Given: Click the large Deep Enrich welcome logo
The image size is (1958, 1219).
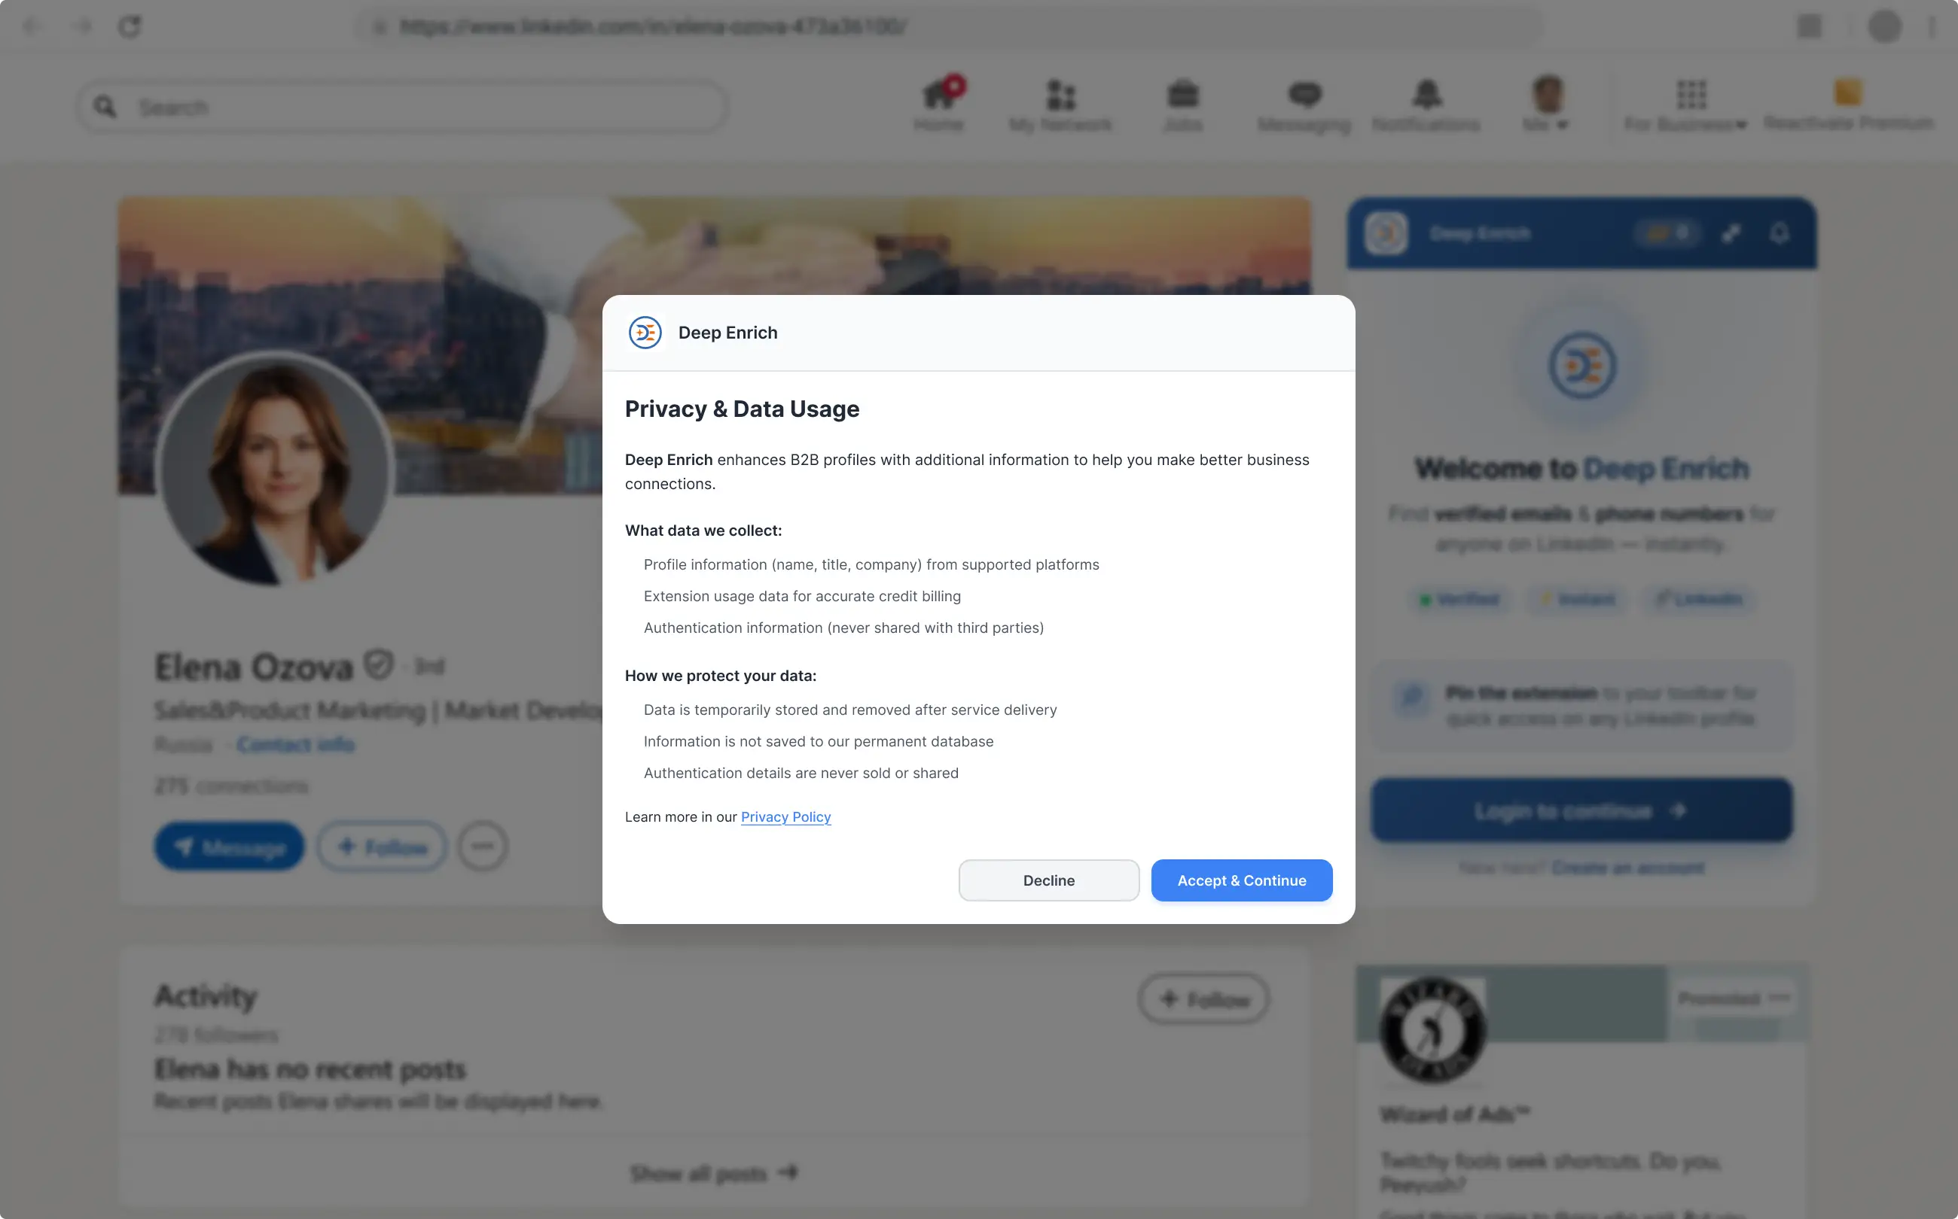Looking at the screenshot, I should [1582, 366].
